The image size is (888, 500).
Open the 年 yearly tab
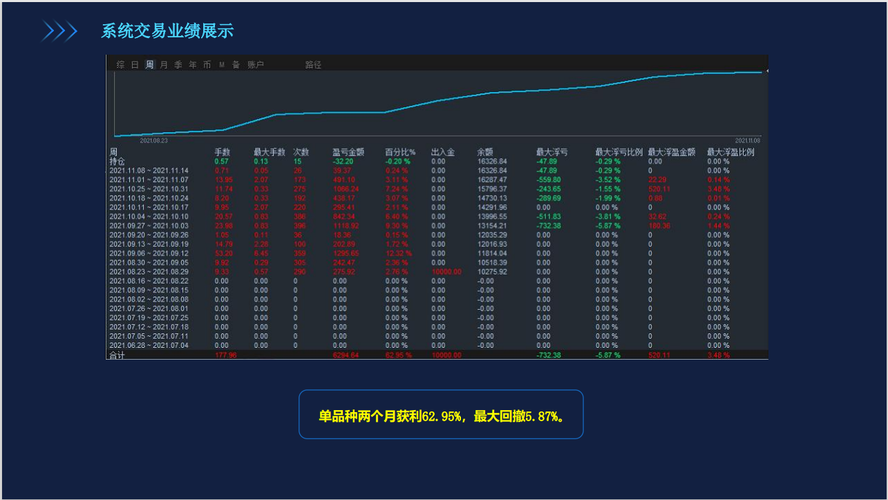[x=193, y=65]
